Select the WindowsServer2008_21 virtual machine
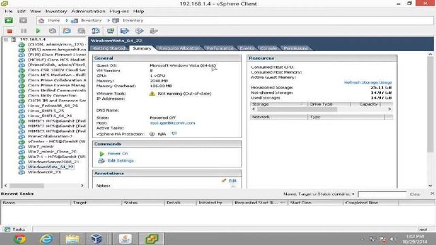Image resolution: width=436 pixels, height=245 pixels. [53, 162]
